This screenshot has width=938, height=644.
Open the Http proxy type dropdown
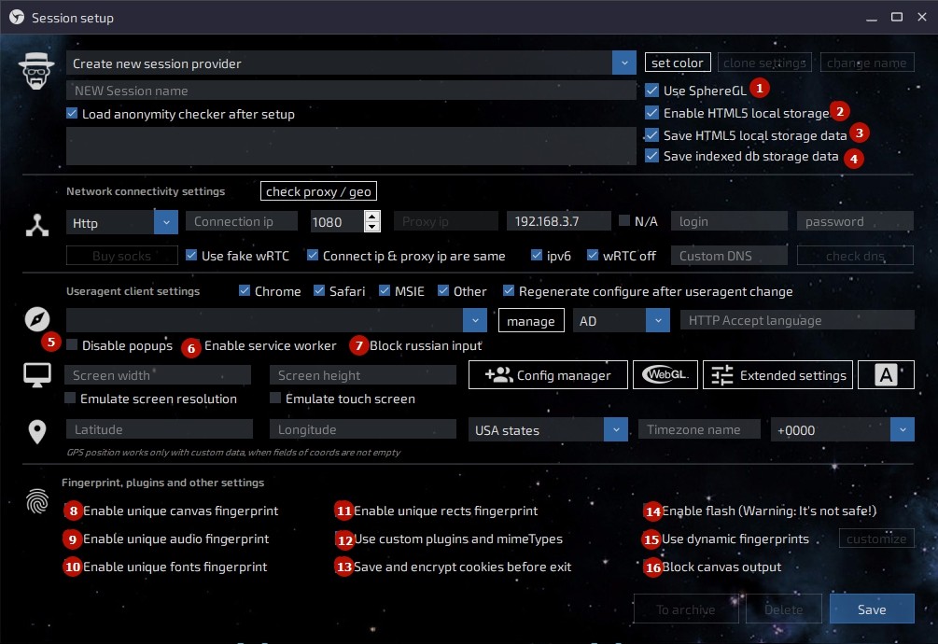pos(166,222)
